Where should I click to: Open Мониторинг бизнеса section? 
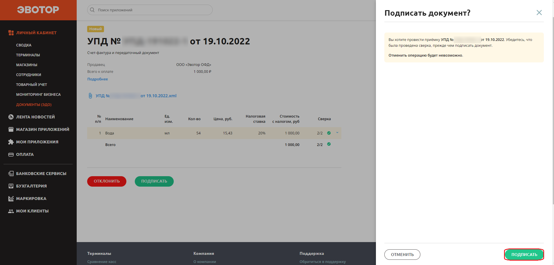pos(38,95)
